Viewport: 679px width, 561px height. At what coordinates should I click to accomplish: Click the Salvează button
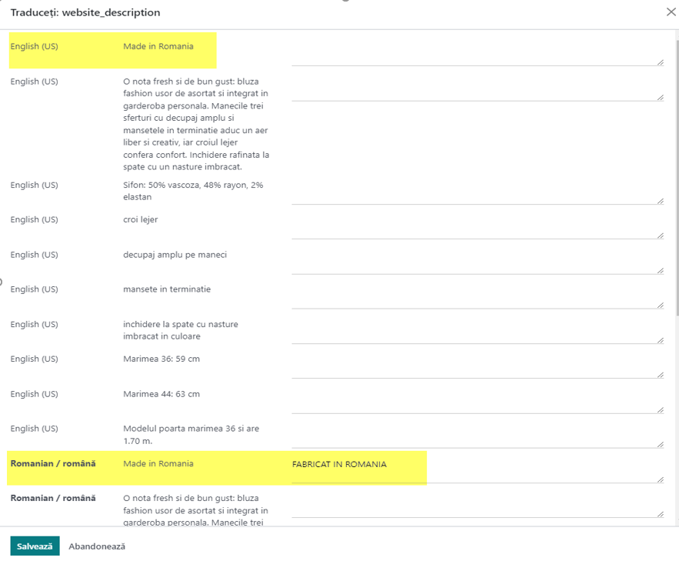pos(35,546)
